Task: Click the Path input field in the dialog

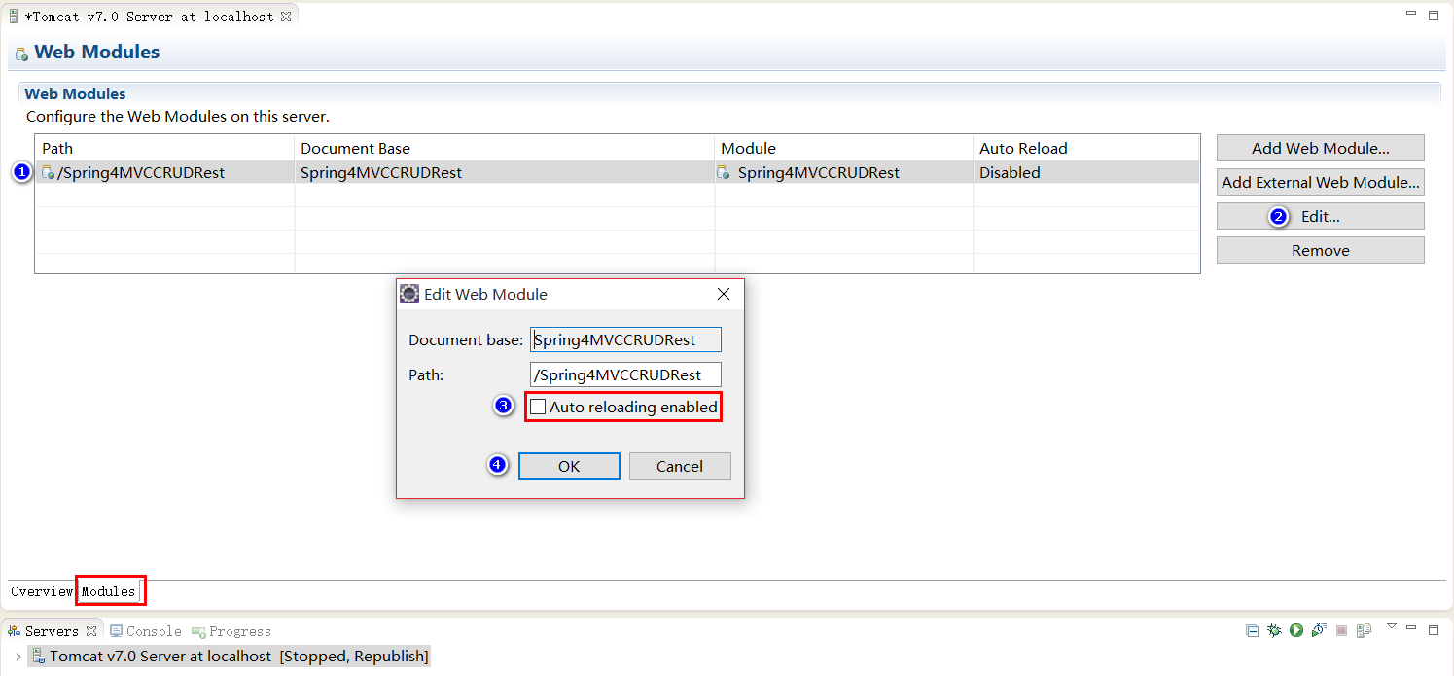Action: [625, 374]
